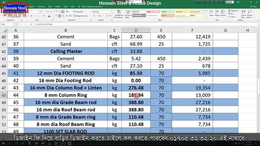Viewport: 260px width, 146px height.
Task: Apply the Normal cell style
Action: click(x=139, y=12)
